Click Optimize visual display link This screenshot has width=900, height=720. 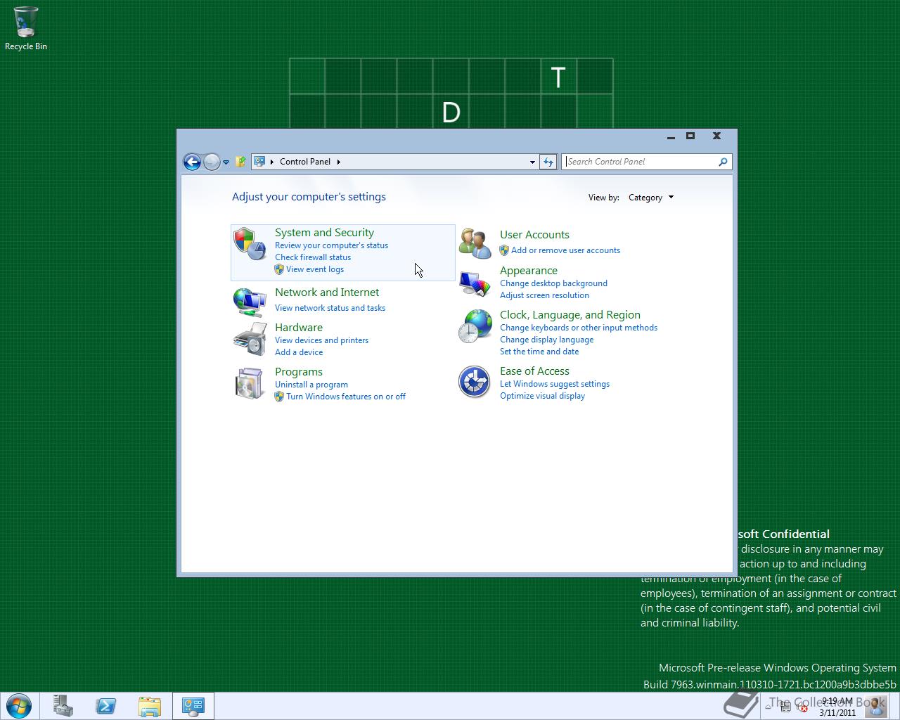[542, 396]
